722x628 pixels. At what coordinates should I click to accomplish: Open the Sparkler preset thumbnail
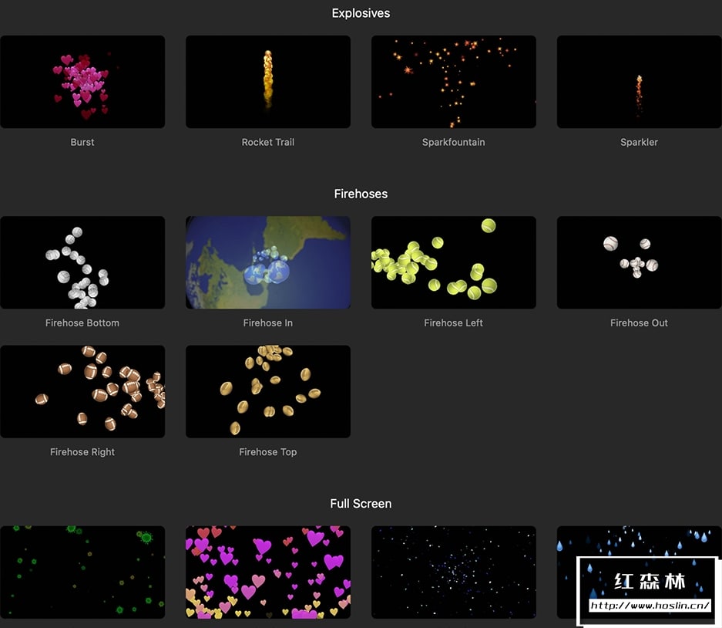pyautogui.click(x=639, y=82)
